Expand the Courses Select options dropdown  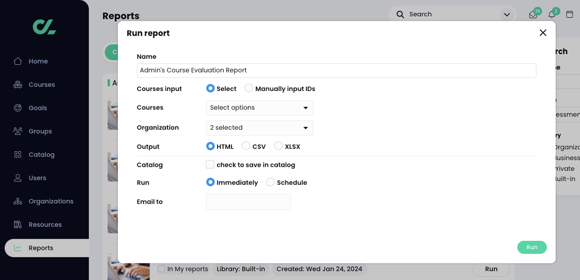pyautogui.click(x=259, y=108)
